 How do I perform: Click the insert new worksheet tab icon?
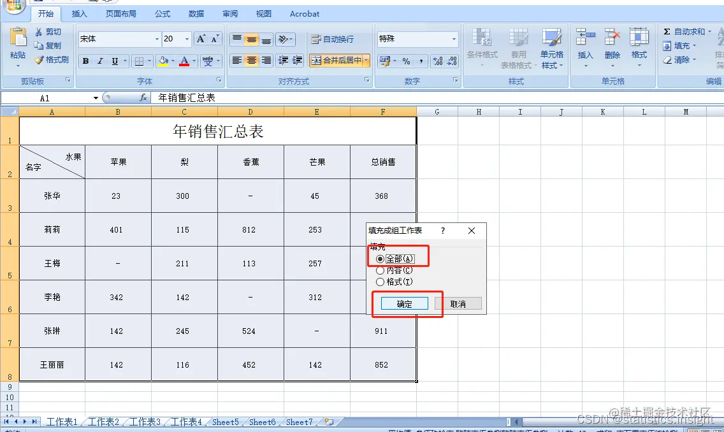pos(329,422)
